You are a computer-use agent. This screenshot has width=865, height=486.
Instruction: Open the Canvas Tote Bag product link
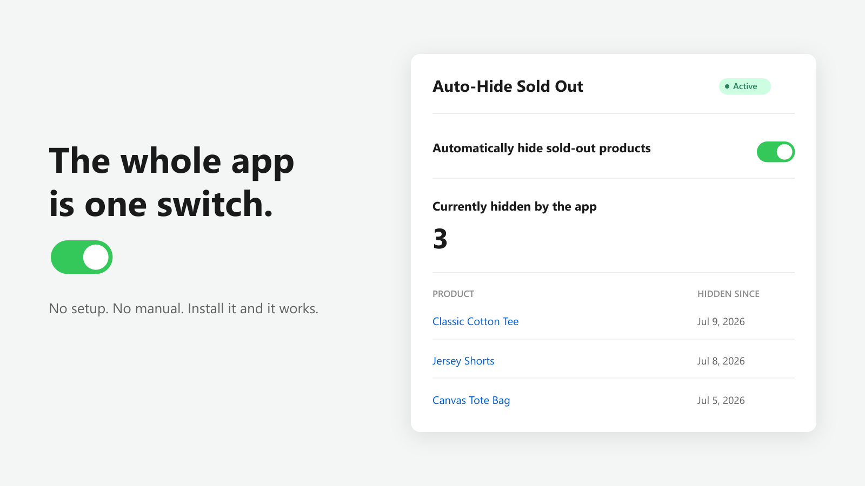471,400
